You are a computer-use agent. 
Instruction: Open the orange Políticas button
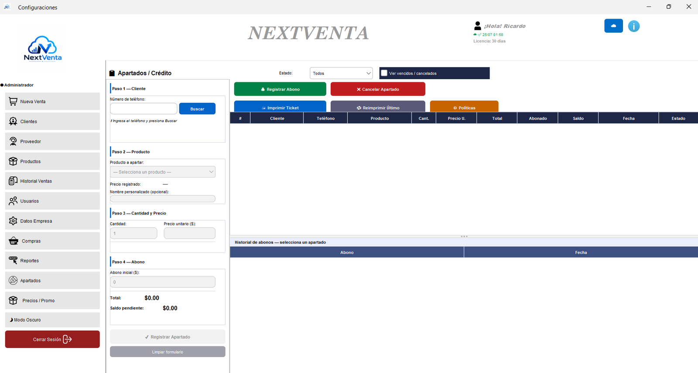pyautogui.click(x=464, y=107)
